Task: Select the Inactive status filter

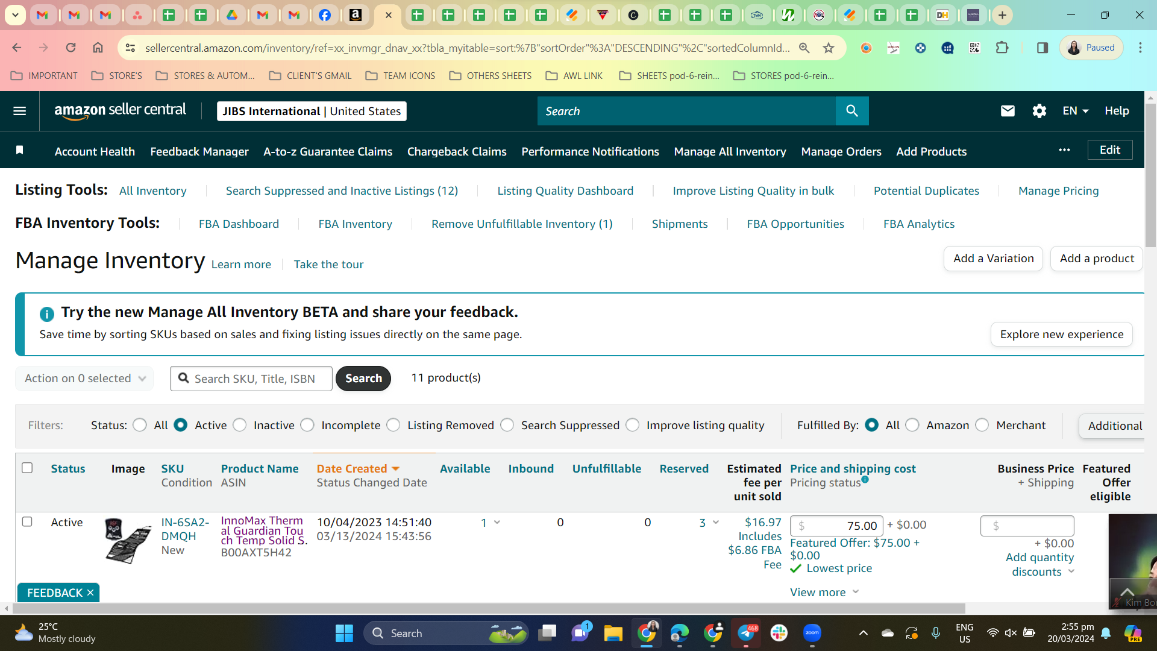Action: (x=240, y=425)
